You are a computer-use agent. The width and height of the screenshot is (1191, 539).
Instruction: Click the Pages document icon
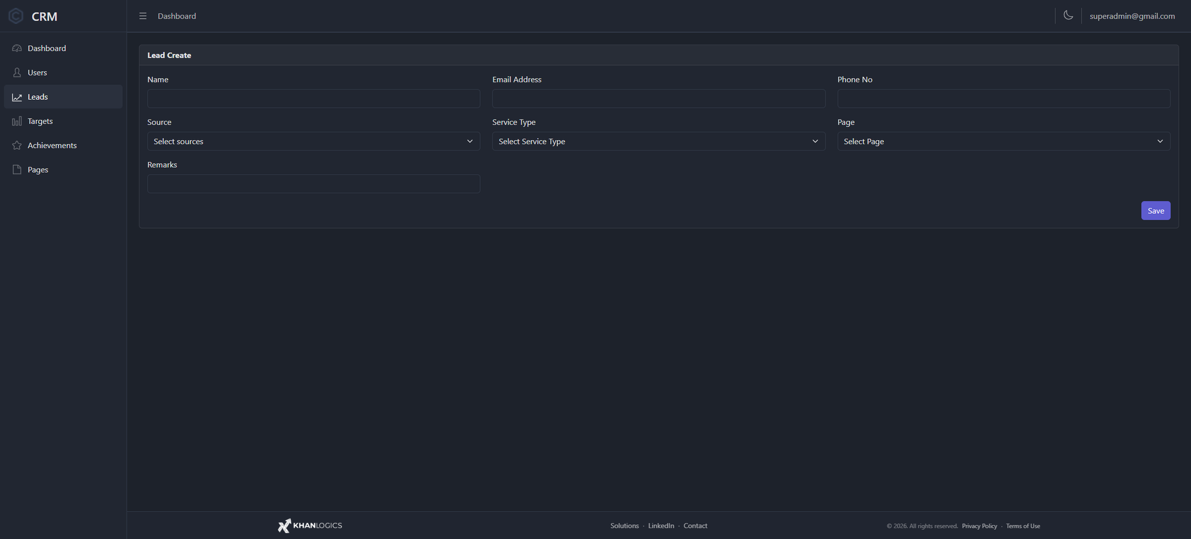pyautogui.click(x=17, y=170)
